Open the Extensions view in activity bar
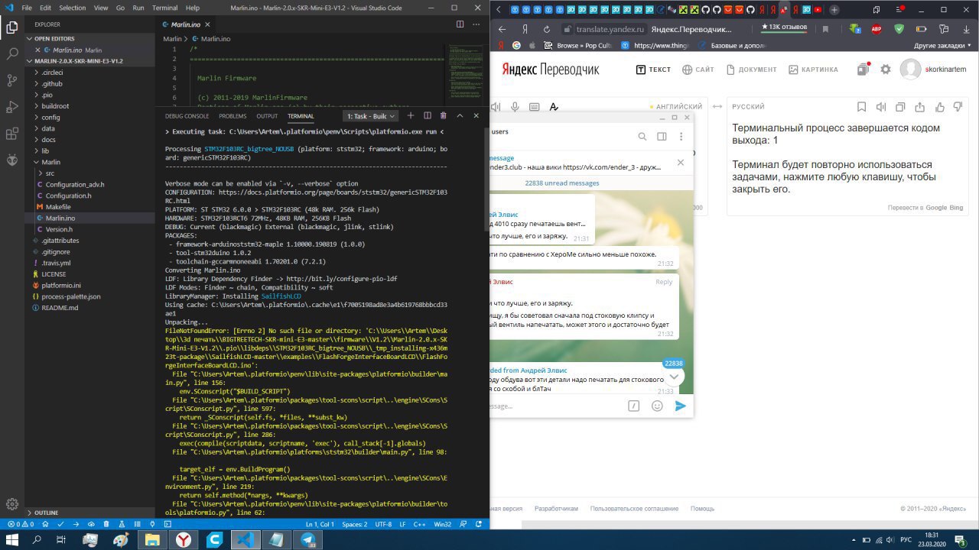Image resolution: width=979 pixels, height=550 pixels. pyautogui.click(x=12, y=134)
